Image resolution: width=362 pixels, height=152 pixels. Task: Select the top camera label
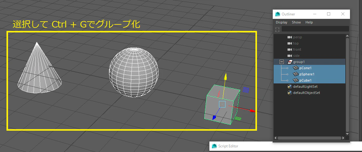(x=296, y=44)
